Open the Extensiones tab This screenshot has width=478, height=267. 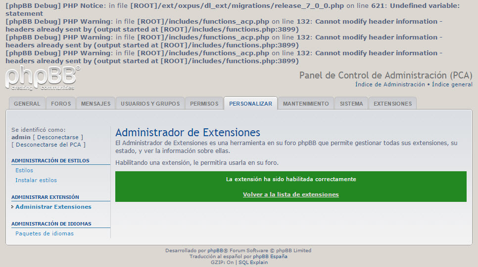[x=392, y=104]
